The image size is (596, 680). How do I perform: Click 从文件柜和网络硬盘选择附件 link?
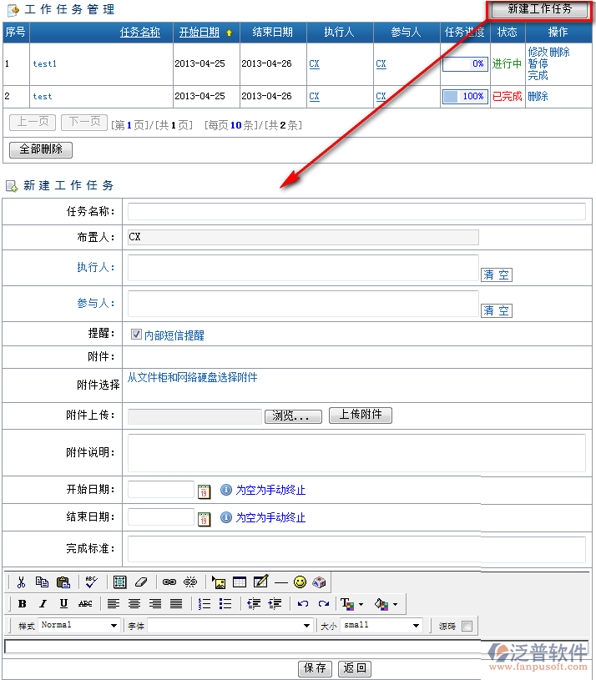192,377
